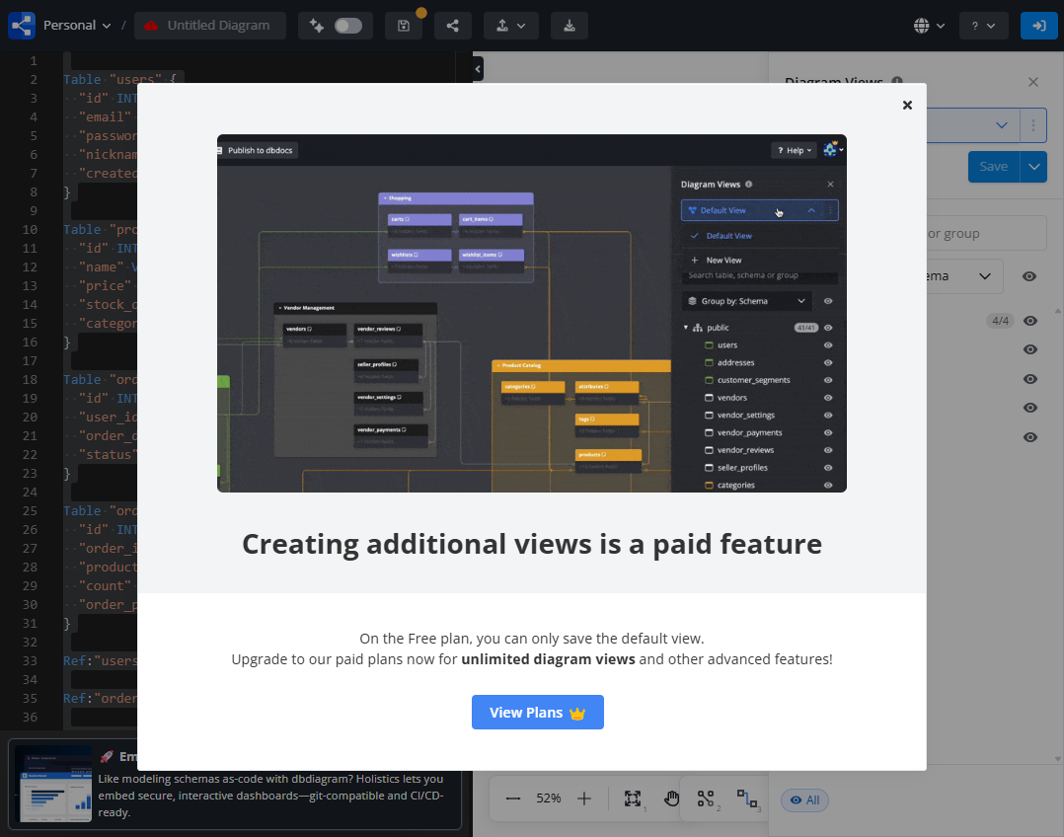The width and height of the screenshot is (1064, 837).
Task: Click the import download icon
Action: tap(570, 26)
